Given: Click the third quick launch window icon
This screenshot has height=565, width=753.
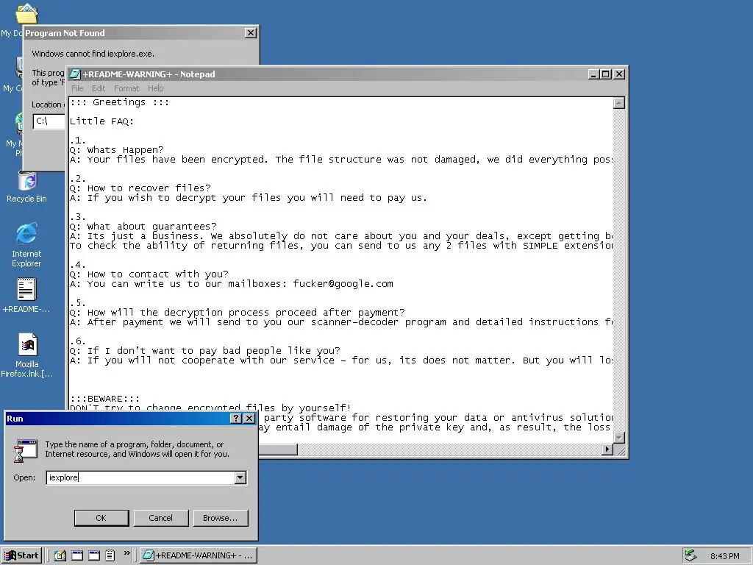Looking at the screenshot, I should [94, 555].
